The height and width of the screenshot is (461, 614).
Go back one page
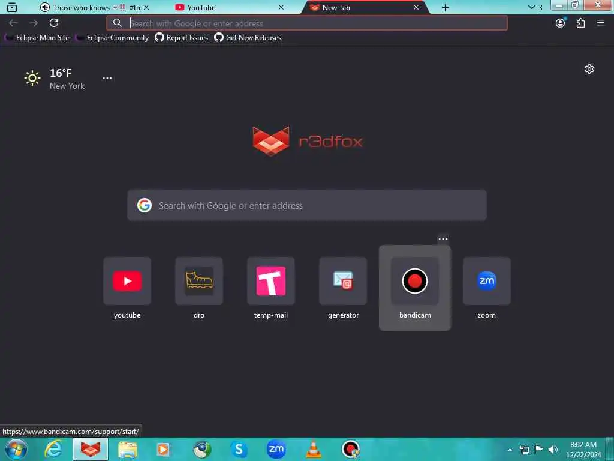(13, 23)
